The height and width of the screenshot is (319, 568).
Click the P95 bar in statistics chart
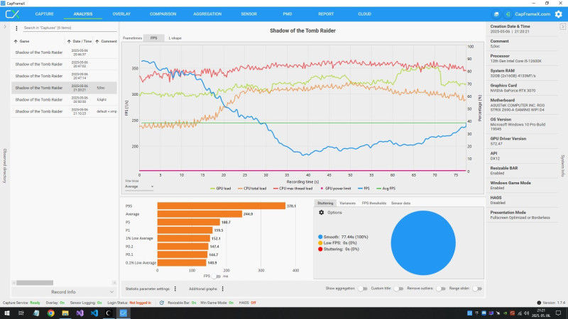click(x=222, y=206)
